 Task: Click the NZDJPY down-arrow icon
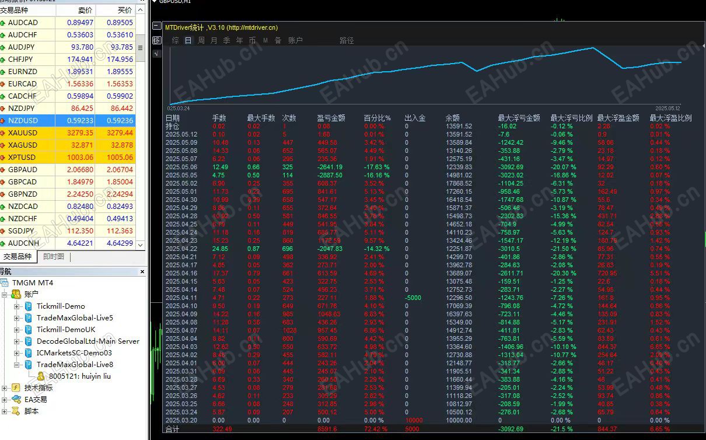3,109
